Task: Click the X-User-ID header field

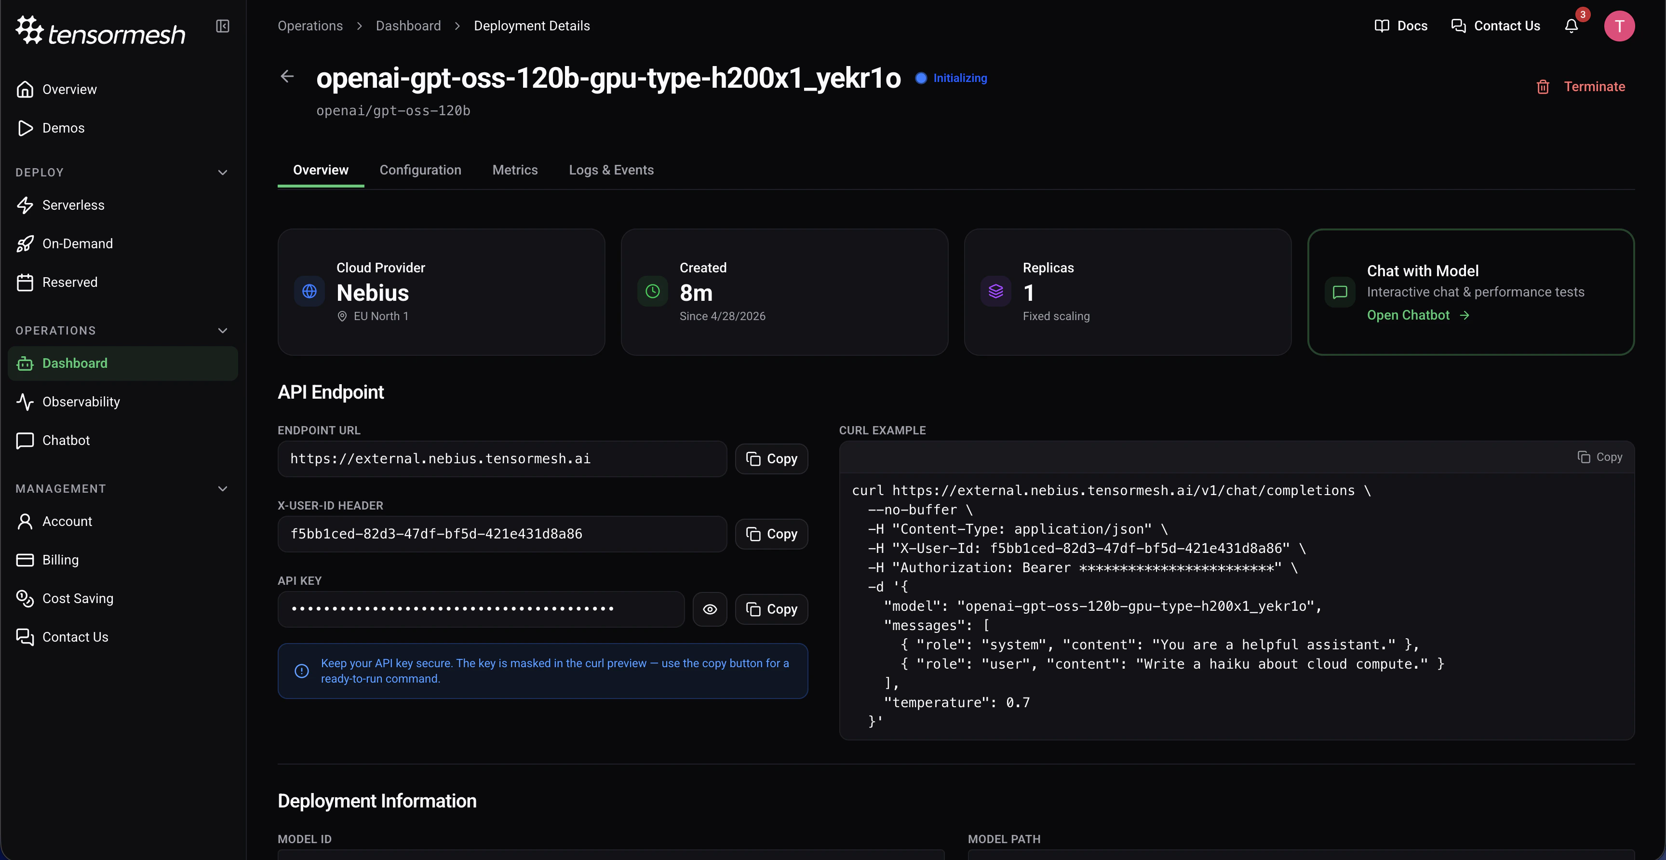Action: [502, 534]
